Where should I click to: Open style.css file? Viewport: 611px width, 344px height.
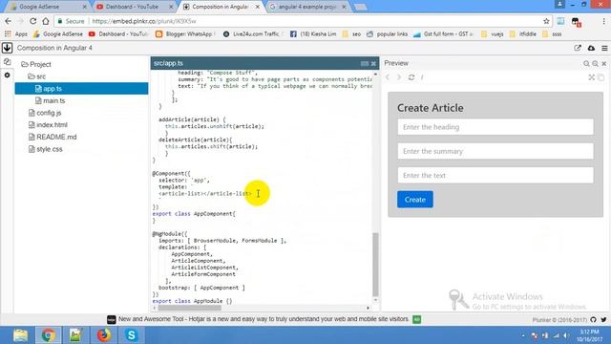tap(45, 149)
